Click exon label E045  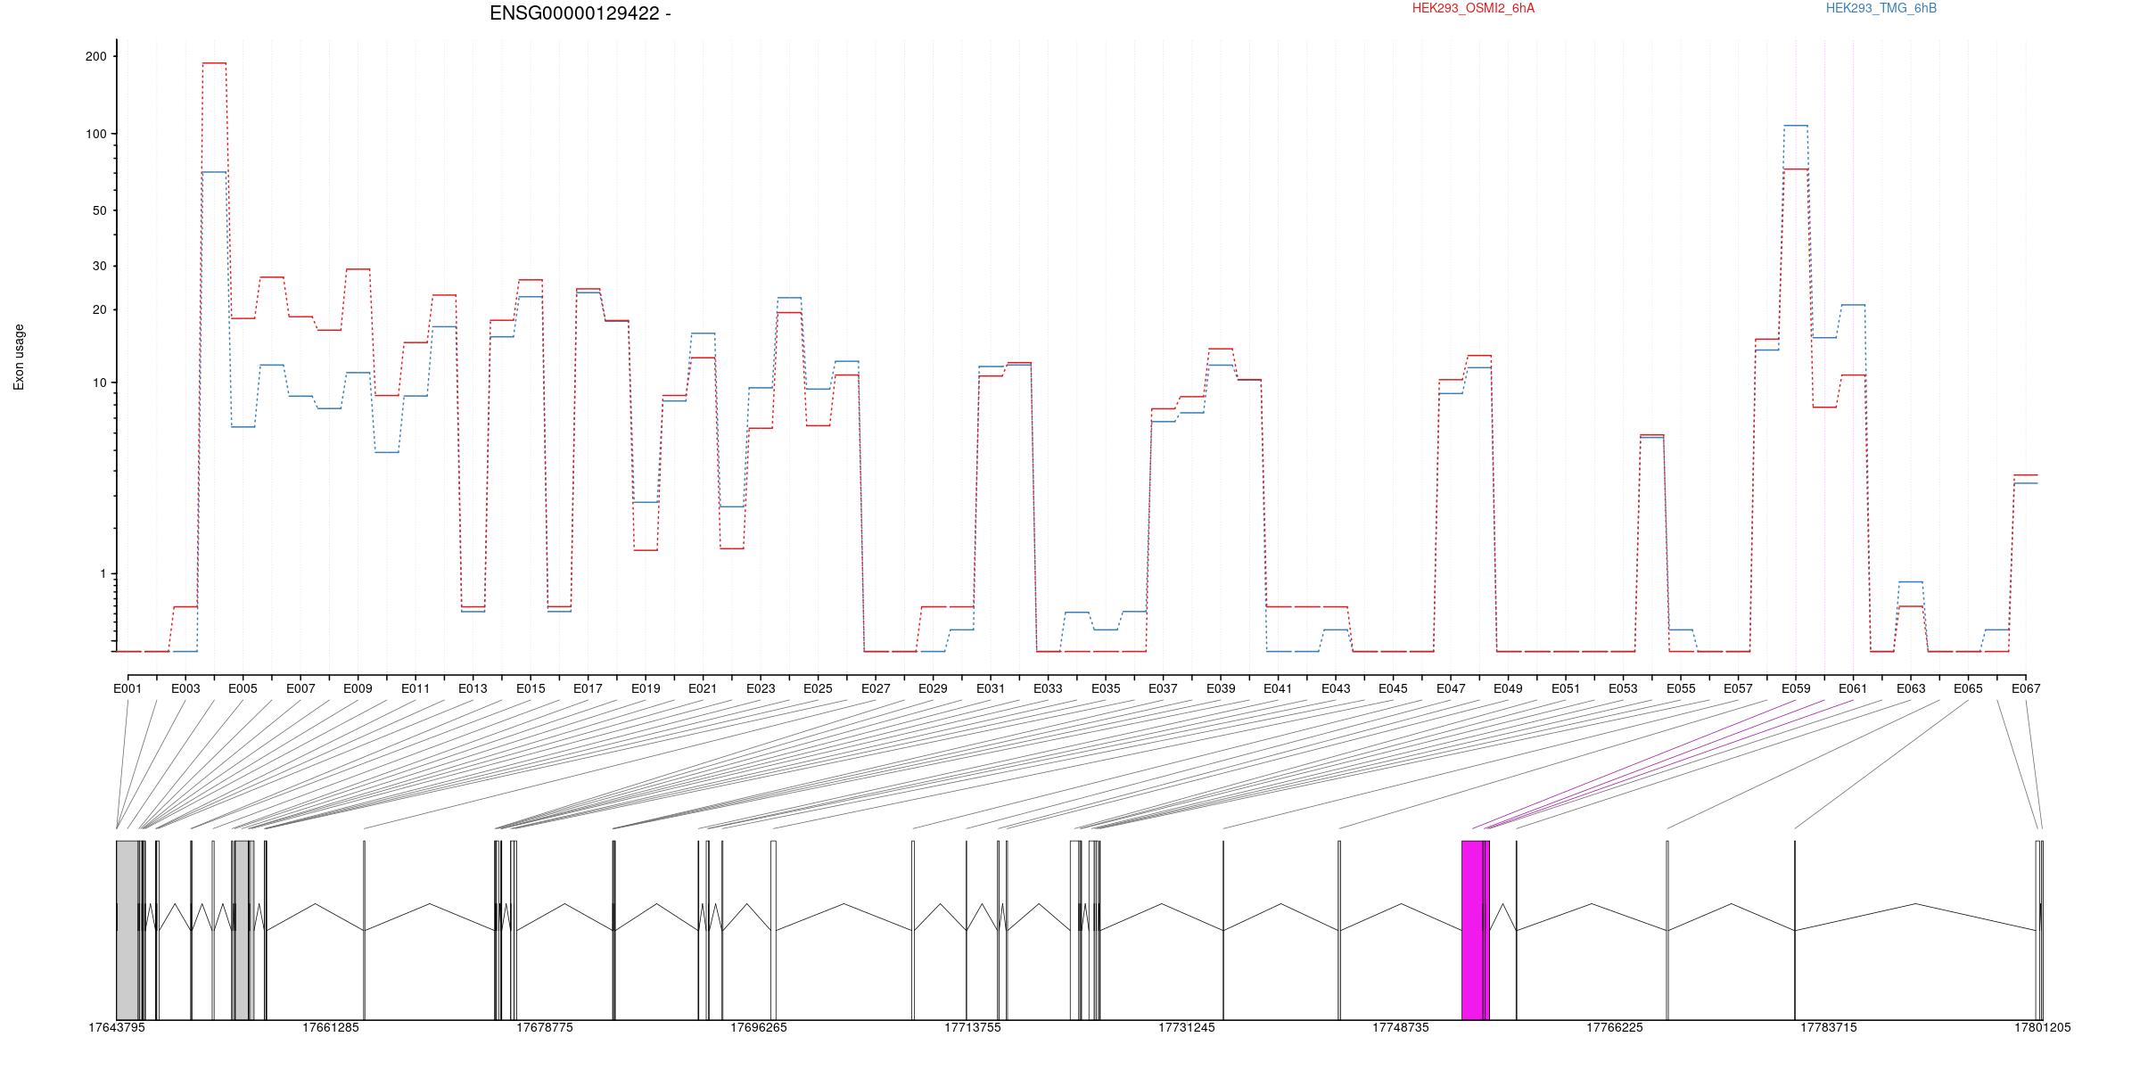coord(1393,688)
